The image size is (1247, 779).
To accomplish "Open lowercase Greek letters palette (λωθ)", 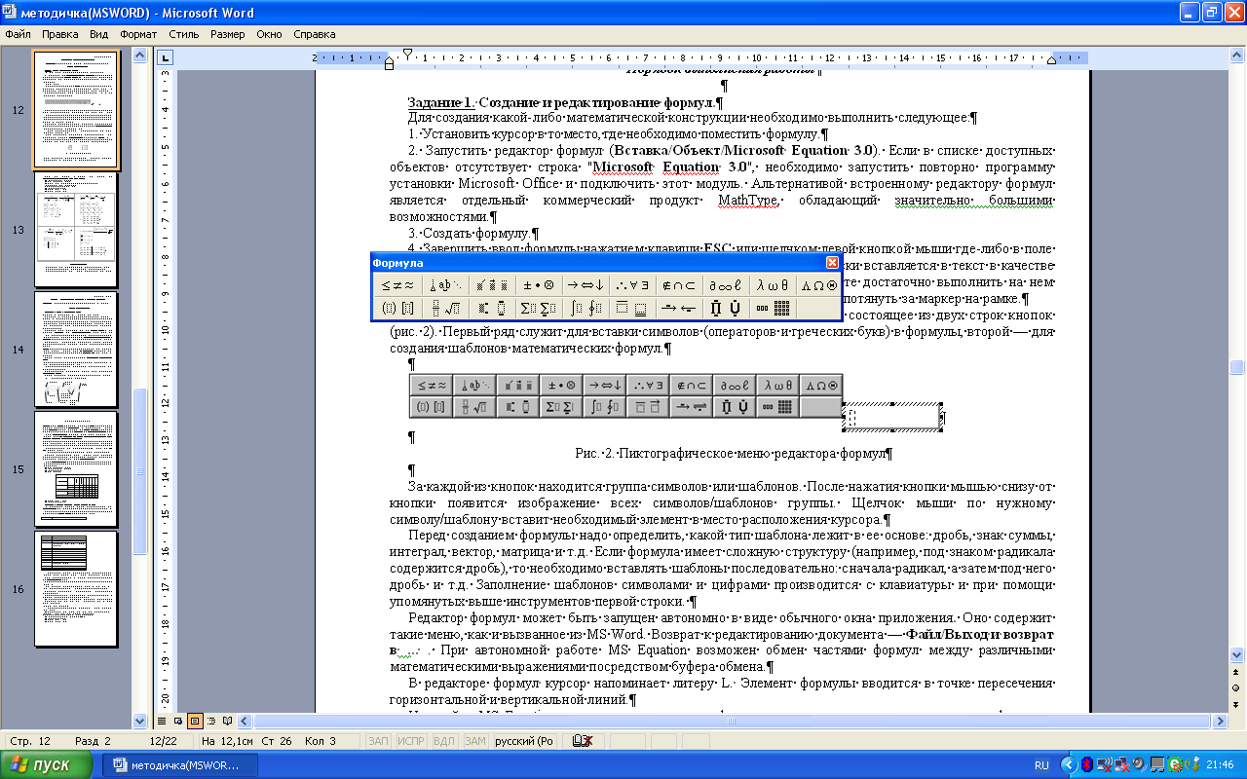I will 774,285.
